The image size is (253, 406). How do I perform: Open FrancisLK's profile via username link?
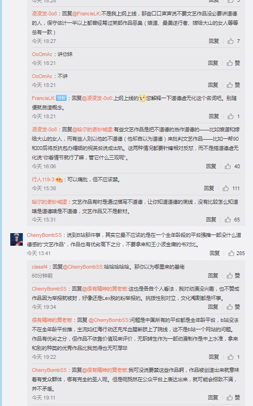tap(43, 98)
